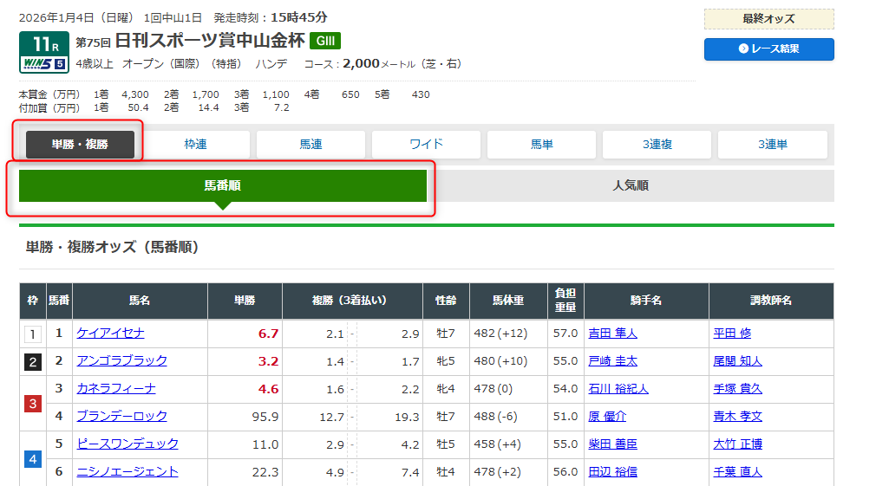876x486 pixels.
Task: View trainer 千葉 直人 profile
Action: [736, 472]
